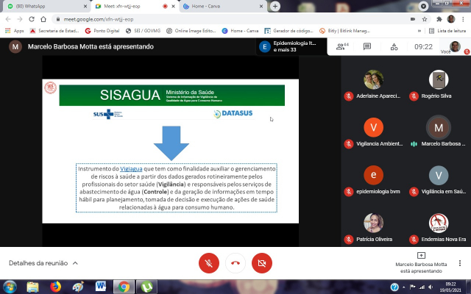Click Marcelo Barbosa Motta está apresentando button
Viewport: 471px width, 294px height.
421,263
